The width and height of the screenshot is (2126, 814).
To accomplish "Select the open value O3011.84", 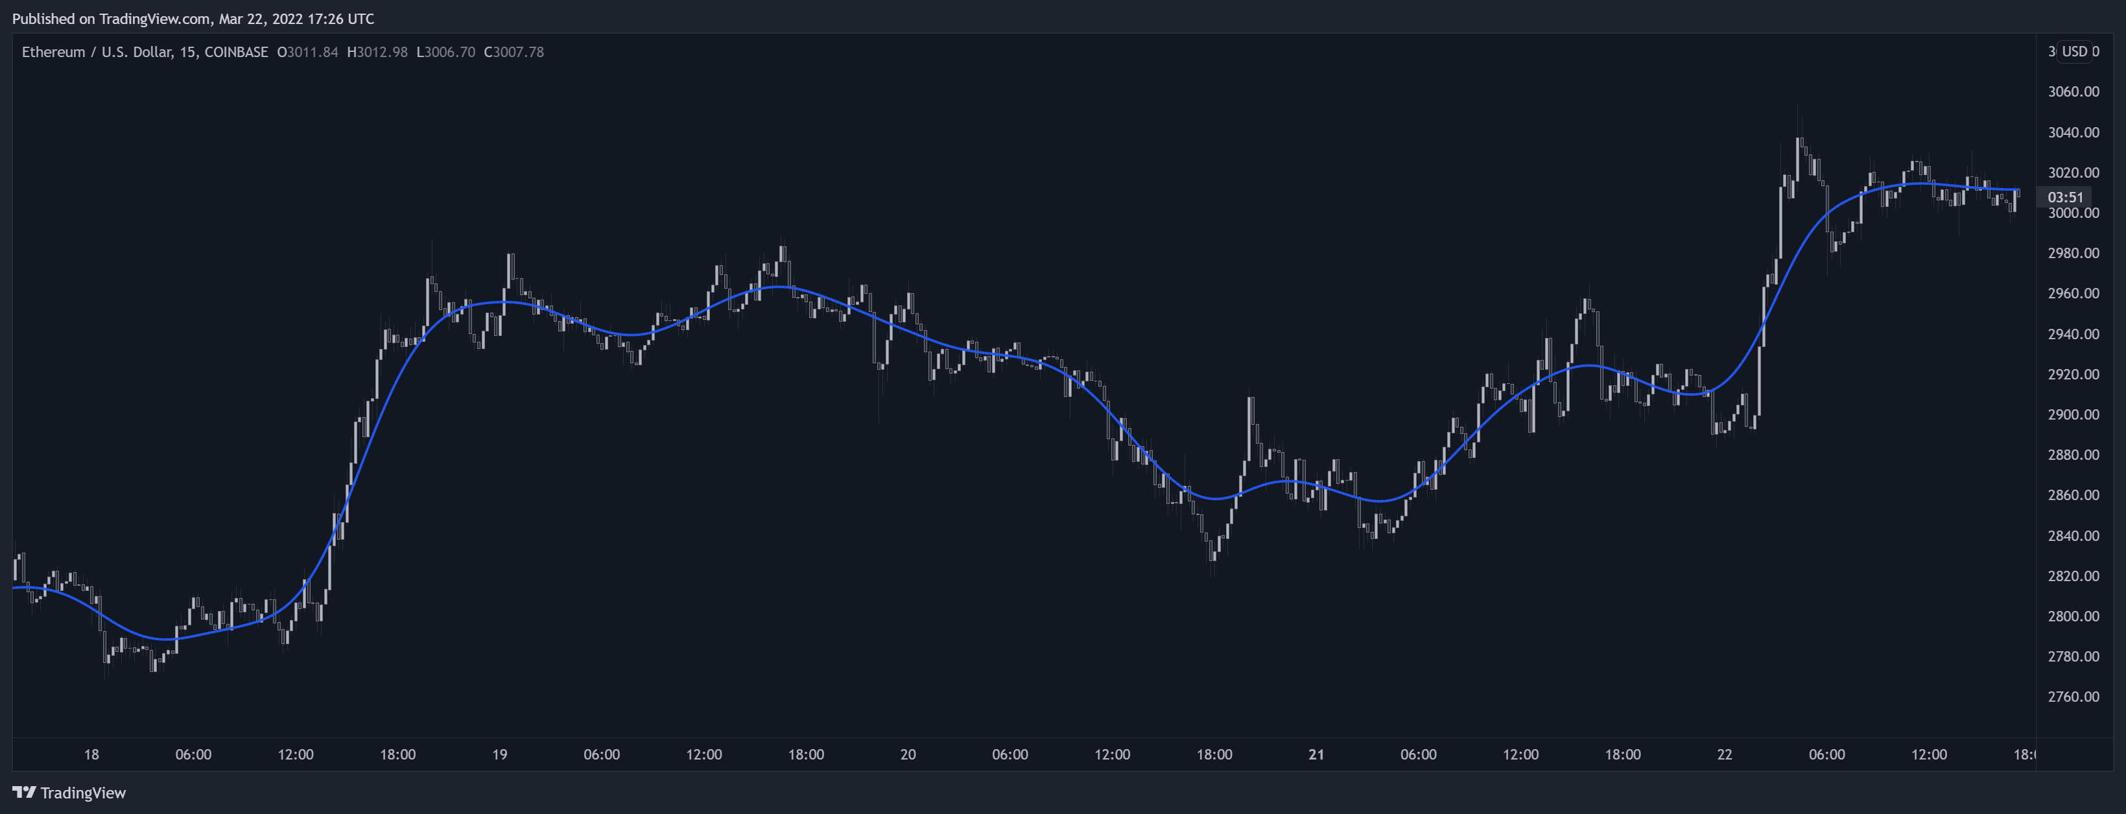I will coord(307,52).
